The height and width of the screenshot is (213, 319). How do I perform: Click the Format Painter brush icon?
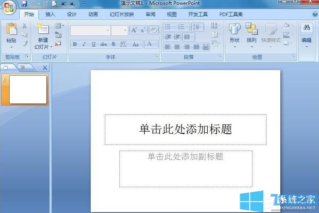click(x=25, y=43)
